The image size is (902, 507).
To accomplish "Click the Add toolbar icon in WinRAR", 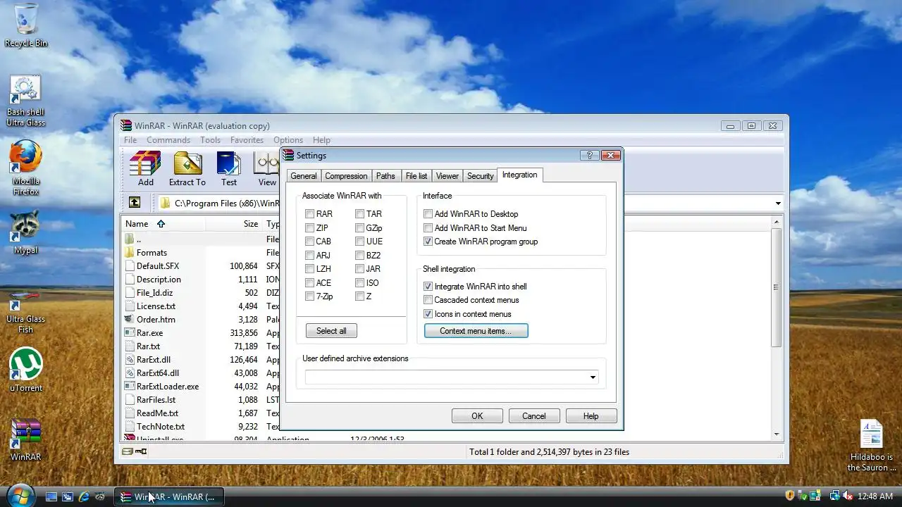I will click(x=146, y=169).
